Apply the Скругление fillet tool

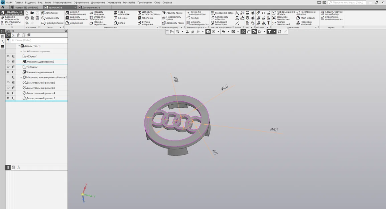coord(74,23)
